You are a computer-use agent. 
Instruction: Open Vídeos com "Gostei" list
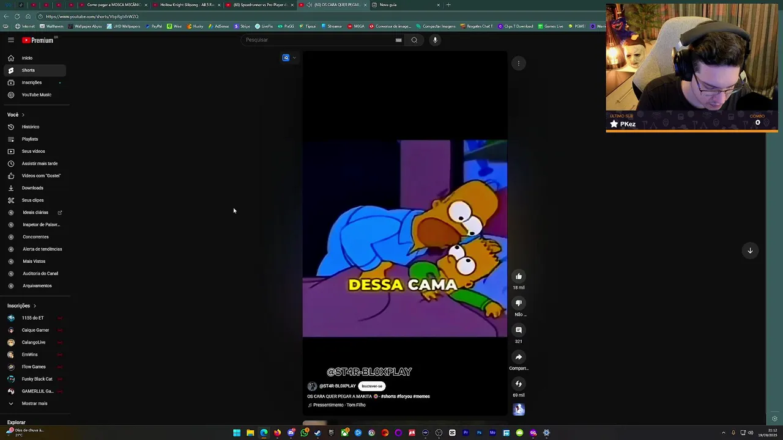[x=35, y=176]
